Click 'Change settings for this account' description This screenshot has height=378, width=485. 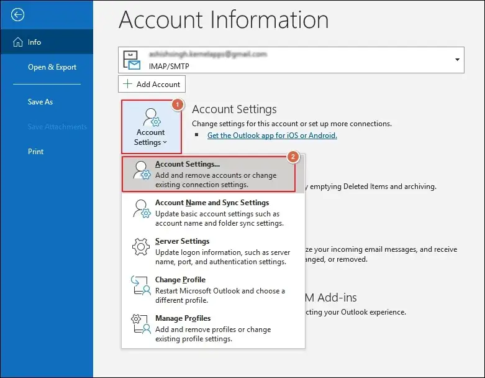click(292, 124)
